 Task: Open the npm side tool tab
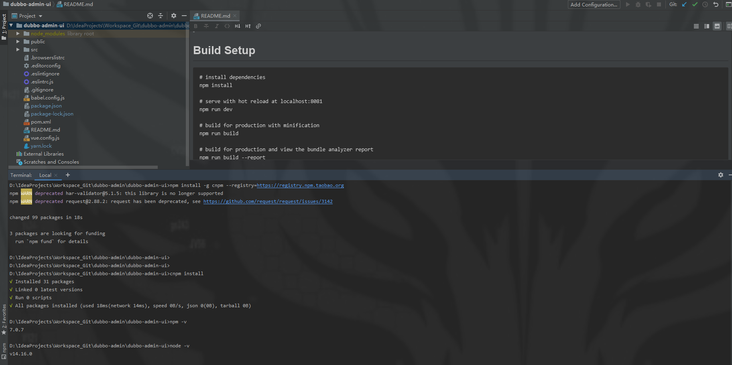(4, 351)
